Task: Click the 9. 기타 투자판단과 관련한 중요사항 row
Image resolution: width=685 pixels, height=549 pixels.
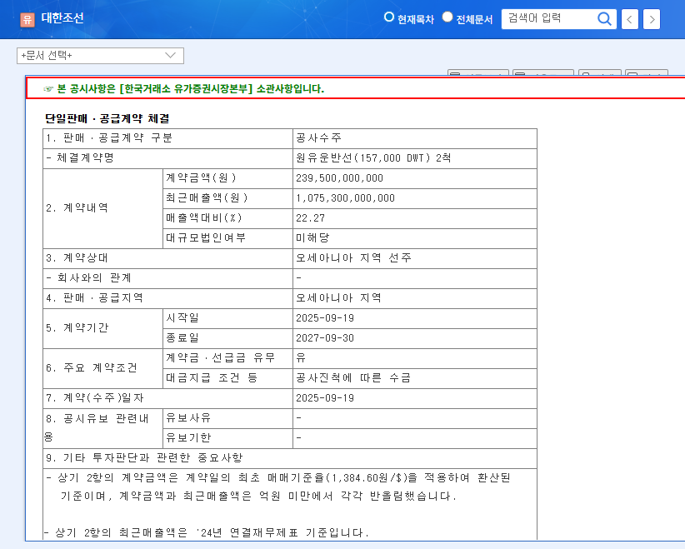Action: [290, 458]
